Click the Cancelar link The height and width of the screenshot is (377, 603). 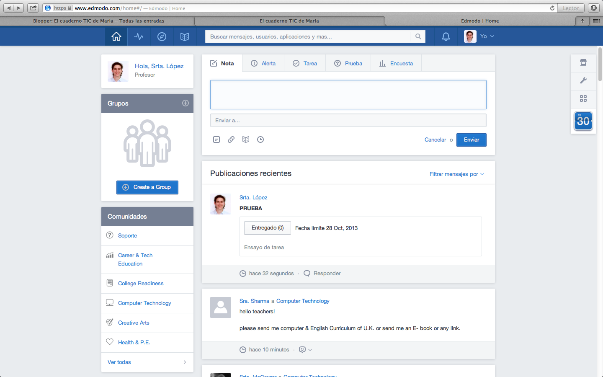point(435,140)
